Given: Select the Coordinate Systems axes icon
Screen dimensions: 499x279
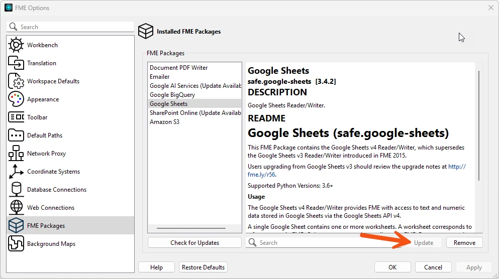Looking at the screenshot, I should tap(16, 171).
